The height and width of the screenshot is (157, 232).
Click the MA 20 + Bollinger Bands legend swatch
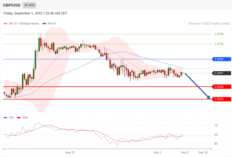tap(5, 24)
